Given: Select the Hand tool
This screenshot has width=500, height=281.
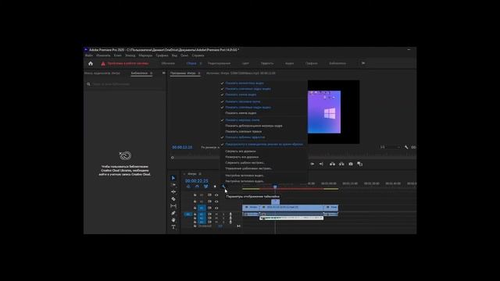Looking at the screenshot, I should coord(173,220).
